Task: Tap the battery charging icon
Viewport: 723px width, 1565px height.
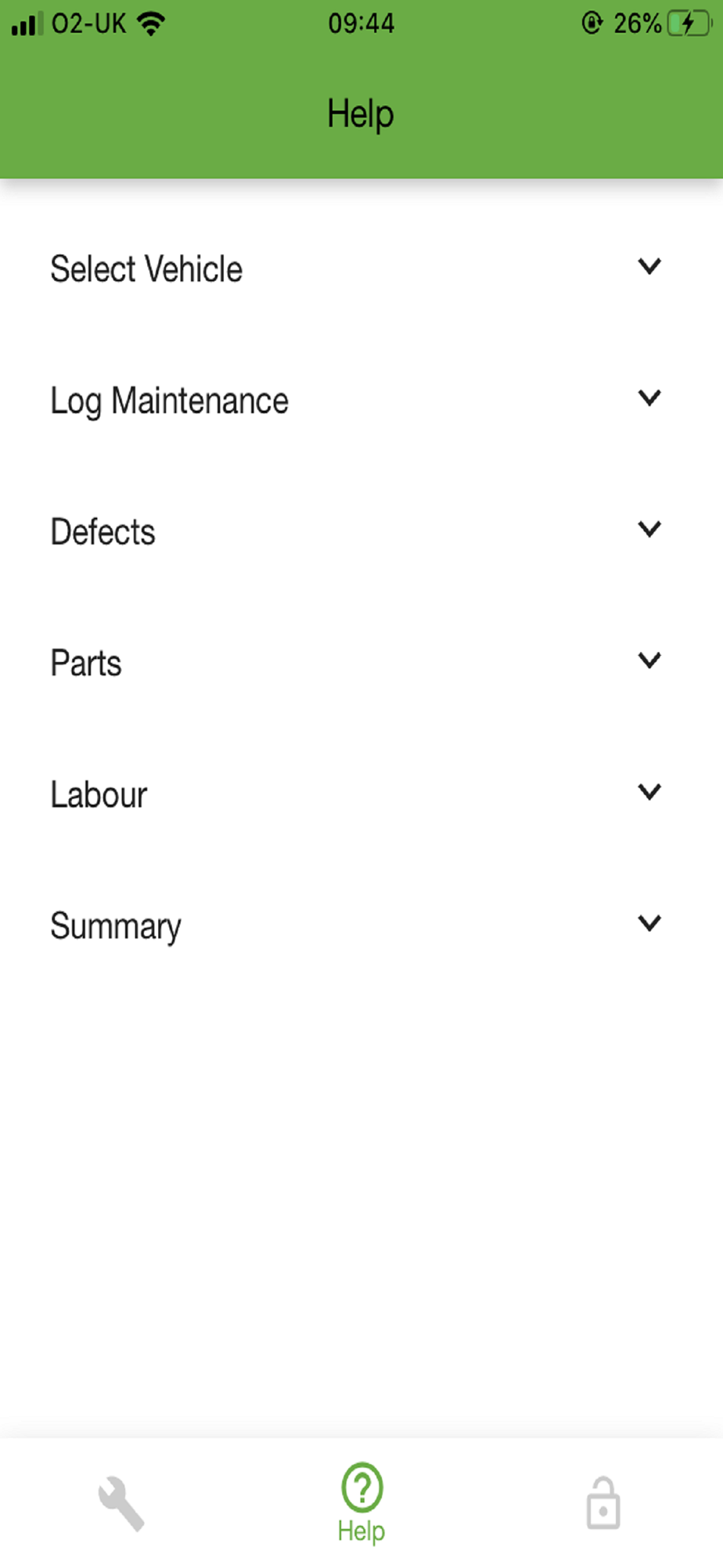Action: click(x=689, y=23)
